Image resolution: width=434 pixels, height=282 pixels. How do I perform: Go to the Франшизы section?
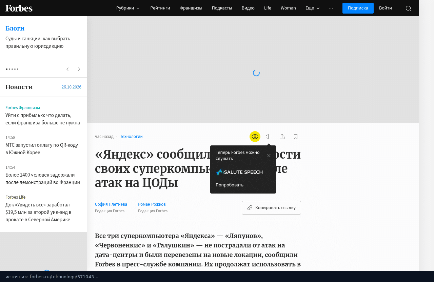tap(191, 8)
